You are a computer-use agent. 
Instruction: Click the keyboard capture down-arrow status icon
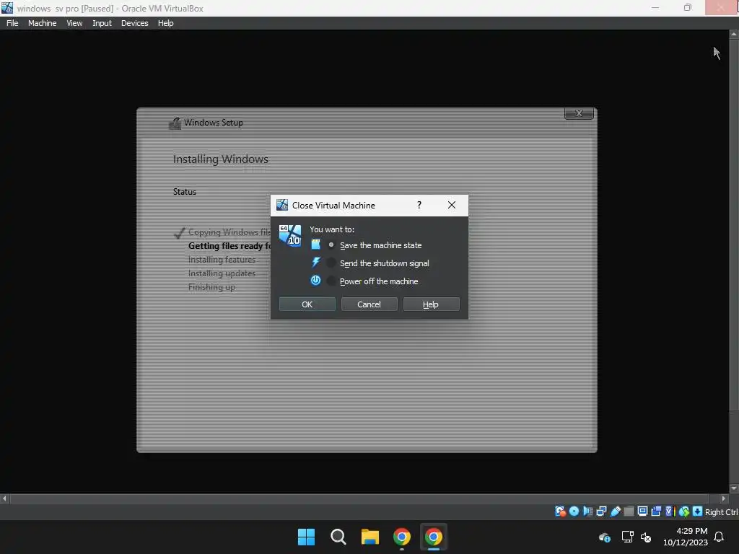point(698,511)
